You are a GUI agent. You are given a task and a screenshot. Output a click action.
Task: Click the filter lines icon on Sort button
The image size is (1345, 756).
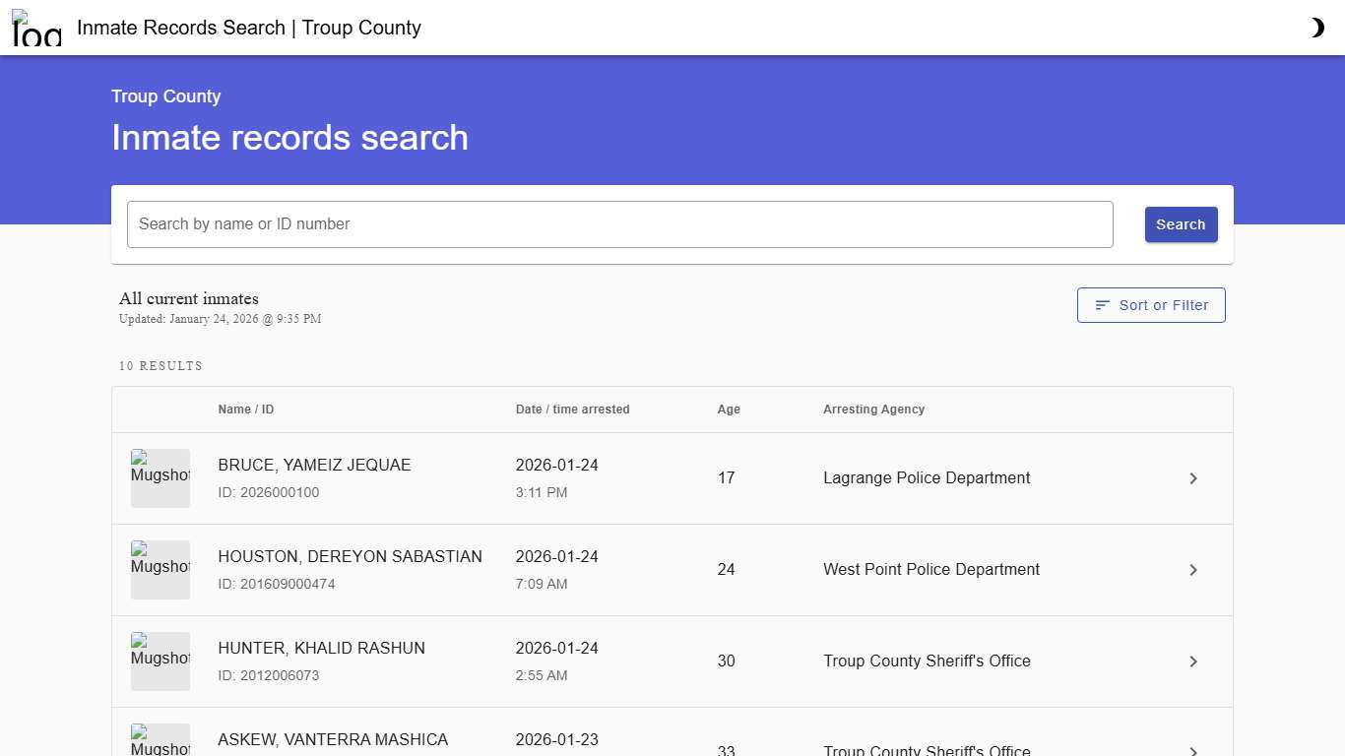pyautogui.click(x=1101, y=305)
